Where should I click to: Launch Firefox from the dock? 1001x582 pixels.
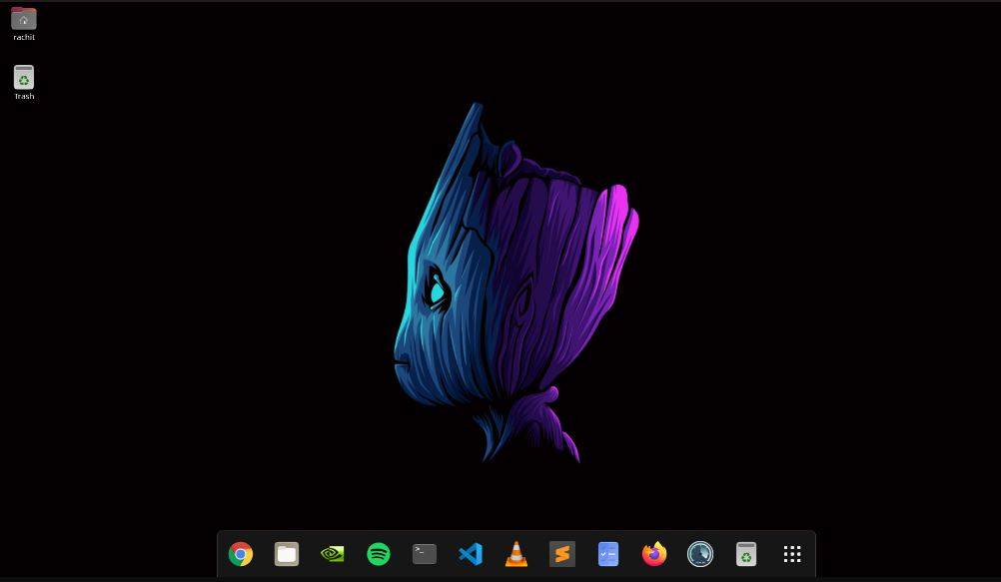tap(654, 554)
